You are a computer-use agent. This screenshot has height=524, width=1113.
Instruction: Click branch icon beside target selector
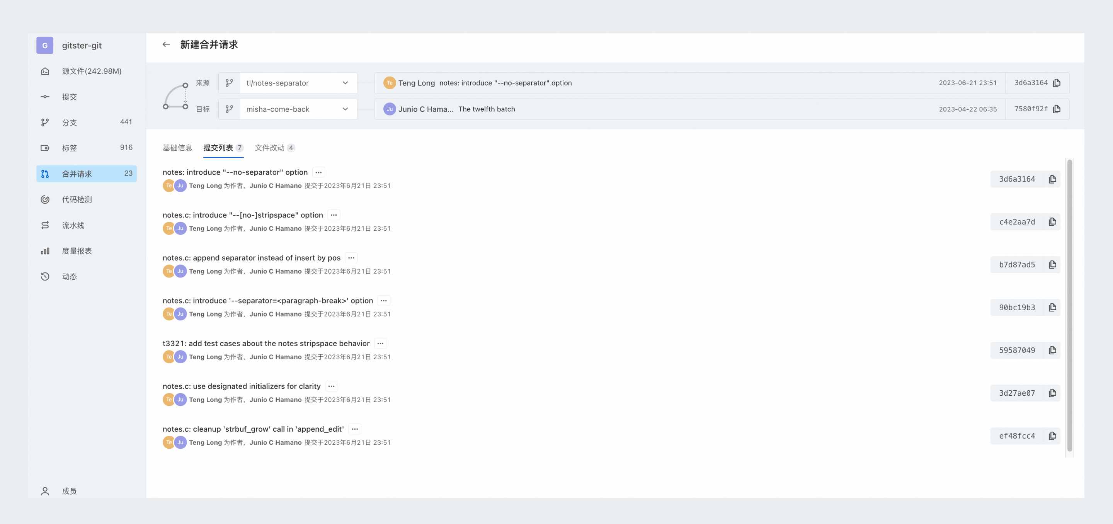(x=230, y=109)
